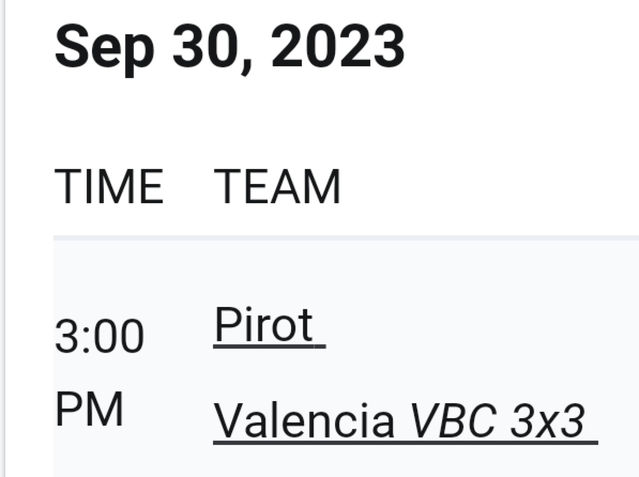Click empty gray row area right of Pirot
Image resolution: width=639 pixels, height=477 pixels.
(474, 324)
